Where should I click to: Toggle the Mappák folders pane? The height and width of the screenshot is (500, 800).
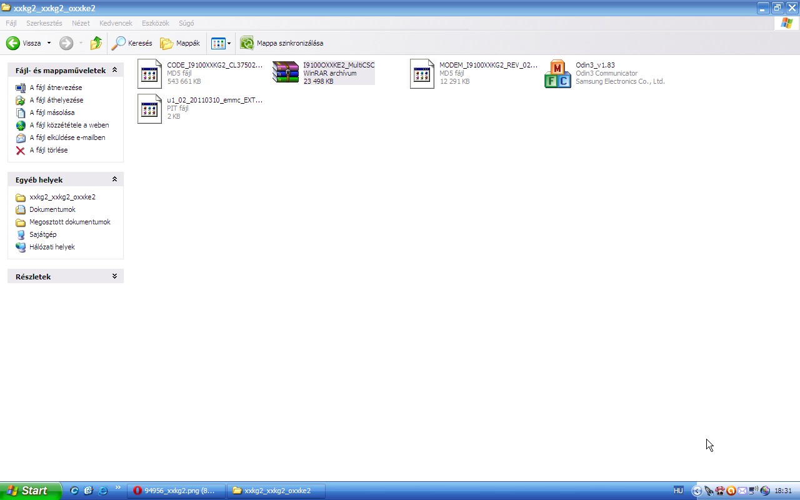(x=180, y=43)
